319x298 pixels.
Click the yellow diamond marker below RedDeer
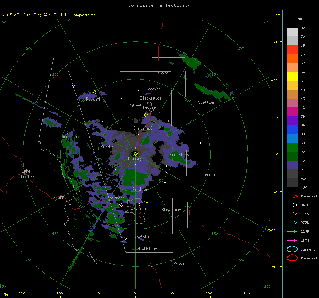(x=146, y=115)
